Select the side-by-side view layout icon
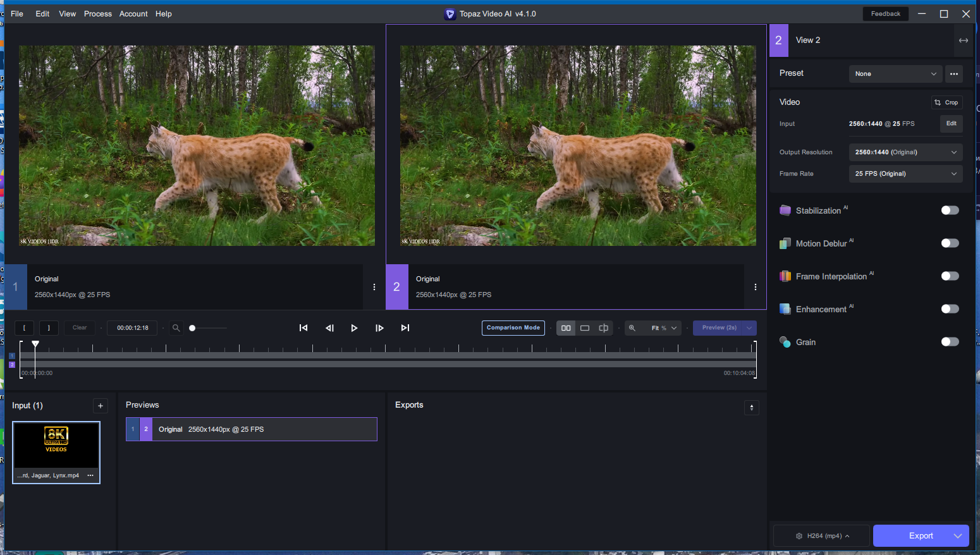This screenshot has width=980, height=555. pos(565,327)
